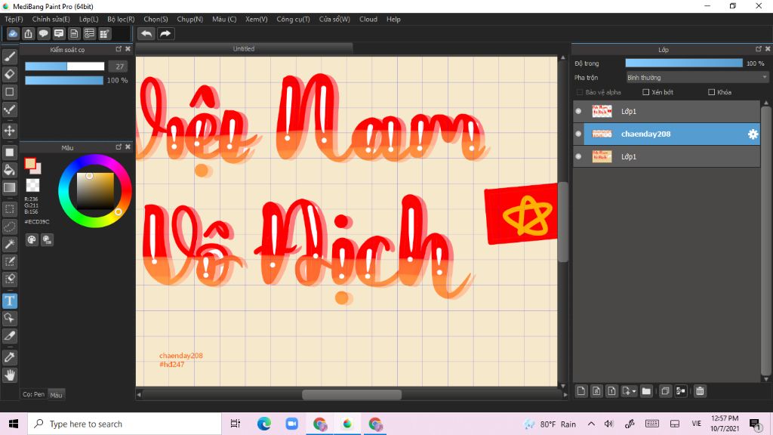Toggle visibility of the bottom Lớp1 layer
773x435 pixels.
coord(578,156)
